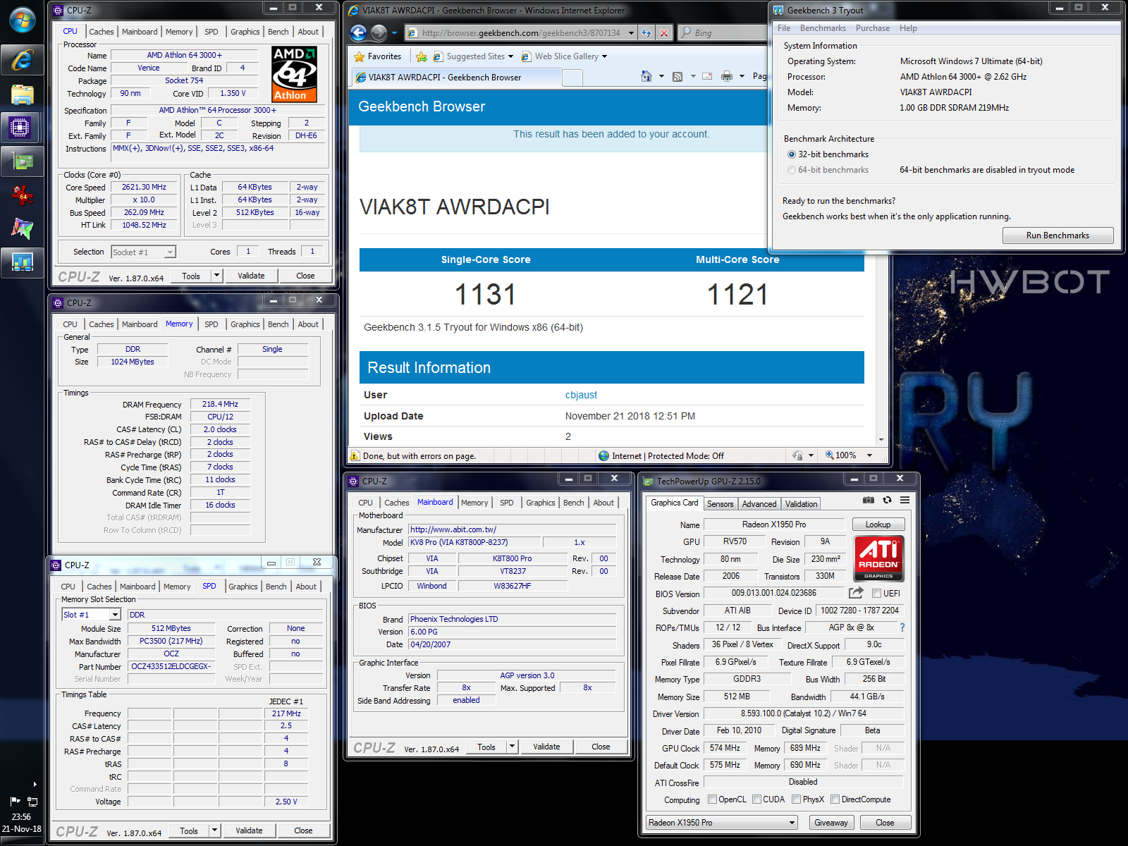Open the Web Slice Gallery dropdown
The image size is (1128, 846).
(604, 56)
